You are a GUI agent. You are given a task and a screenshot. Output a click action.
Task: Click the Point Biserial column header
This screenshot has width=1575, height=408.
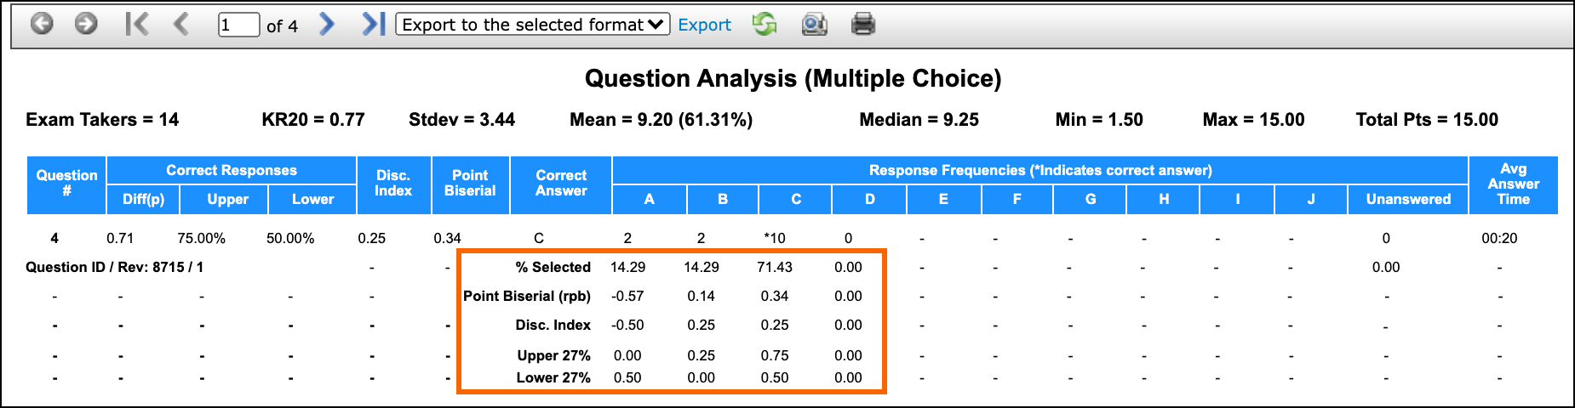coord(470,184)
